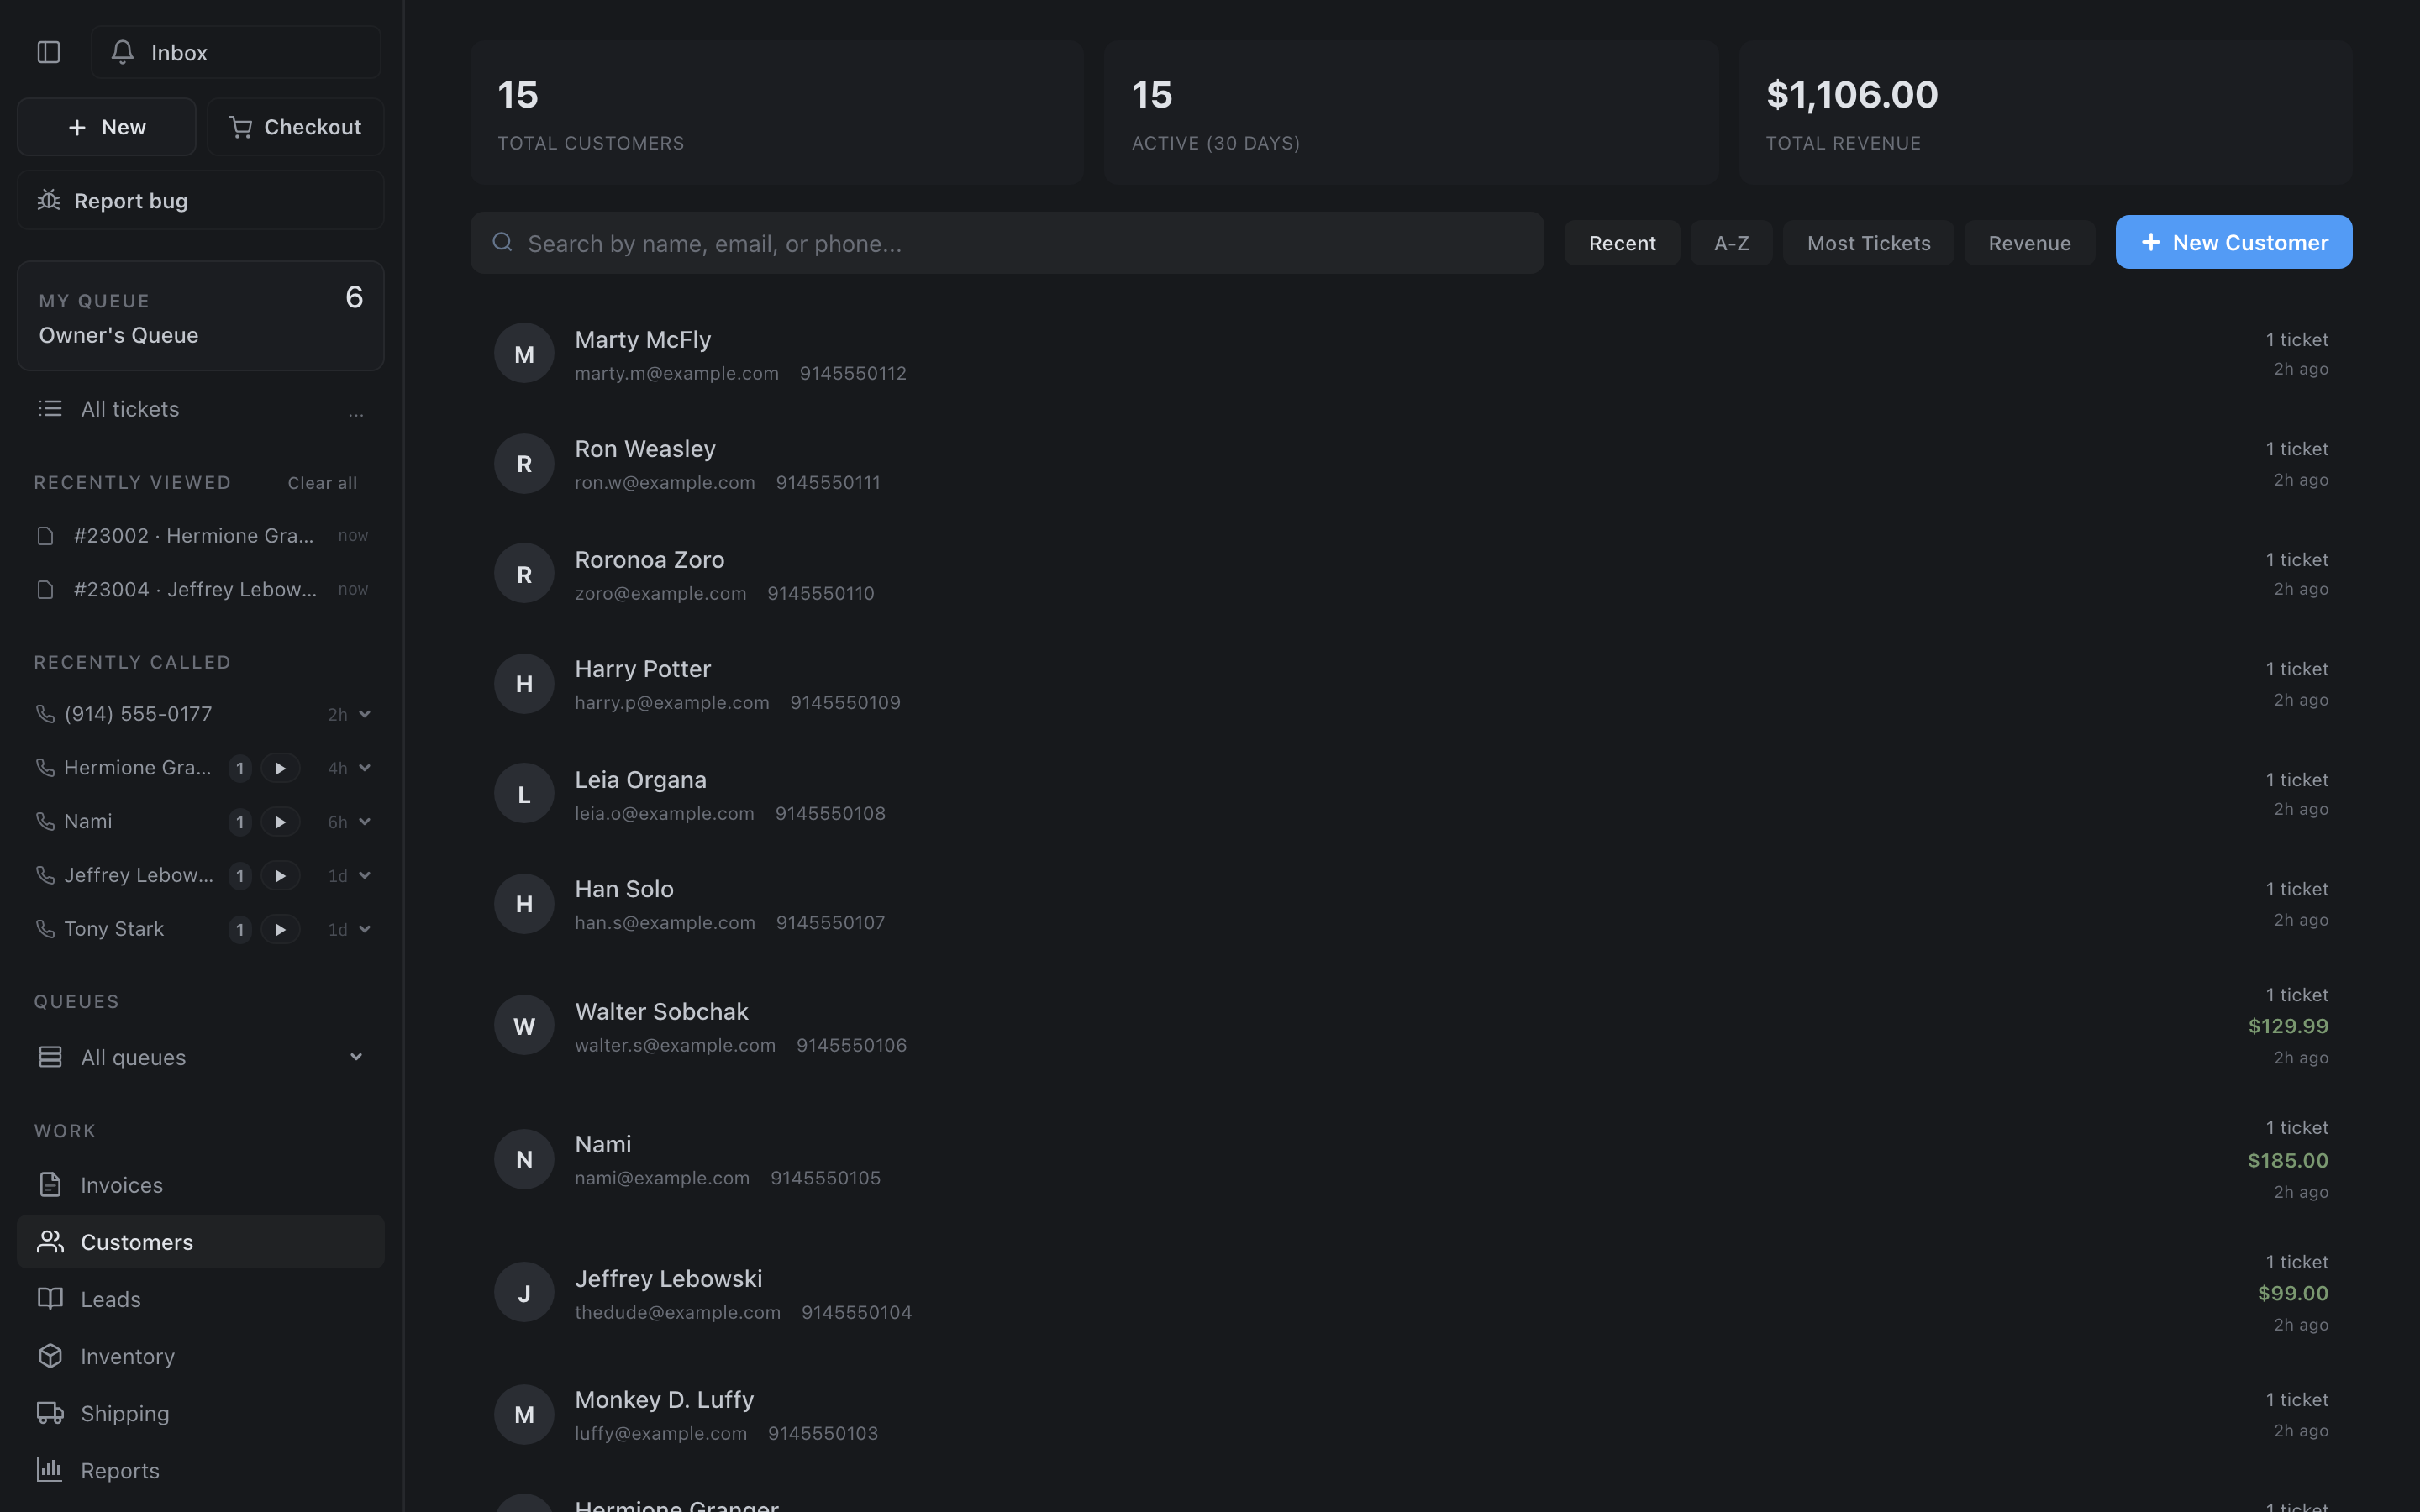
Task: Go to Shipping via truck icon
Action: (x=50, y=1413)
